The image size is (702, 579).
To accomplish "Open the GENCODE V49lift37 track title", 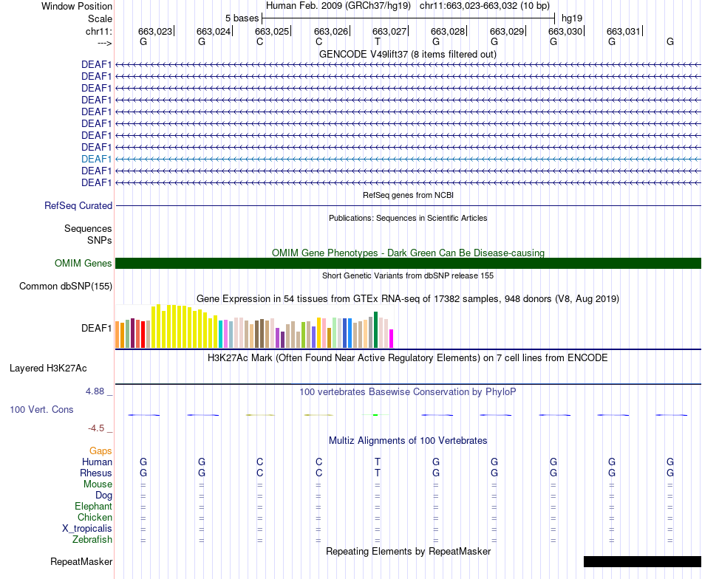I will click(407, 54).
